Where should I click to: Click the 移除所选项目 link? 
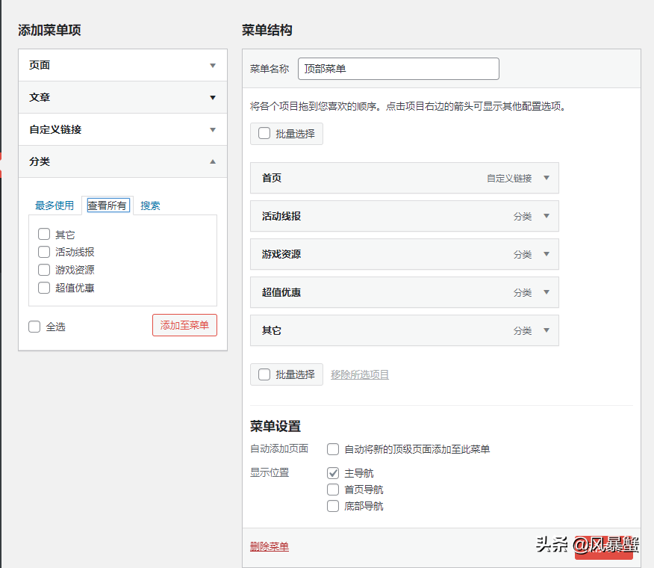(360, 374)
